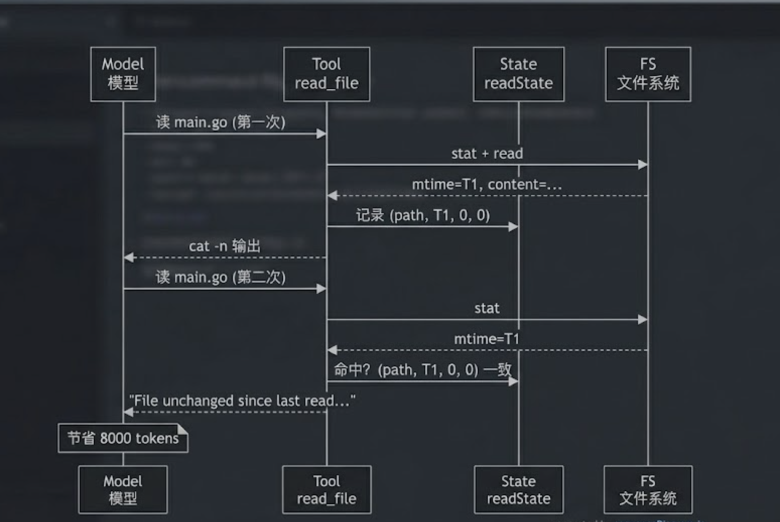Screen dimensions: 780x522
Task: Click the 命中? (path, T1, 0, 0) 一致 label
Action: point(423,370)
